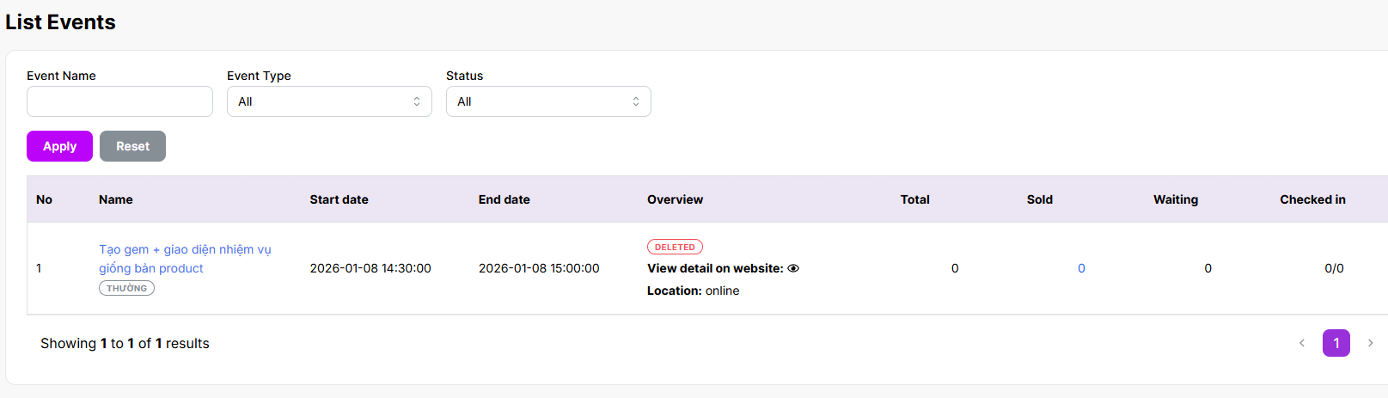This screenshot has width=1388, height=398.
Task: Open the Event Type dropdown
Action: 329,101
